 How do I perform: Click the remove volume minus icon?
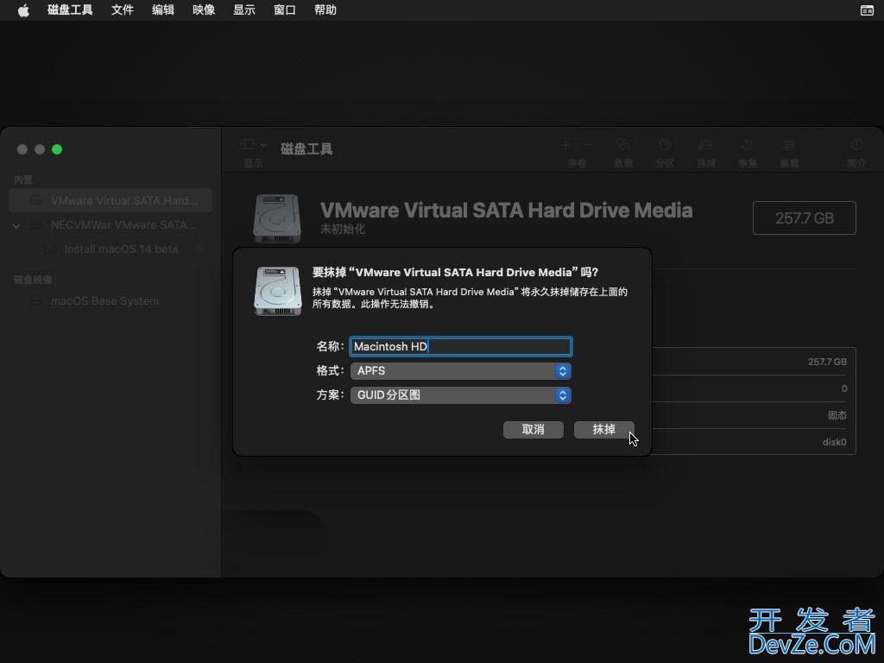(x=587, y=145)
